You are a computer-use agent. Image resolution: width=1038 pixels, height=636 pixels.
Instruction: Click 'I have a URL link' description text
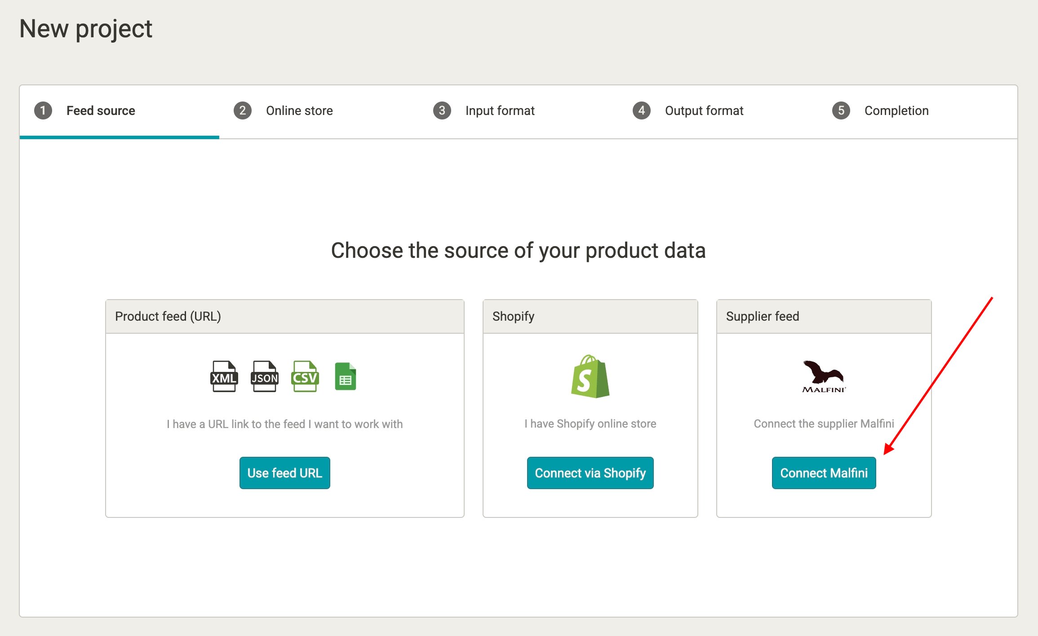285,424
